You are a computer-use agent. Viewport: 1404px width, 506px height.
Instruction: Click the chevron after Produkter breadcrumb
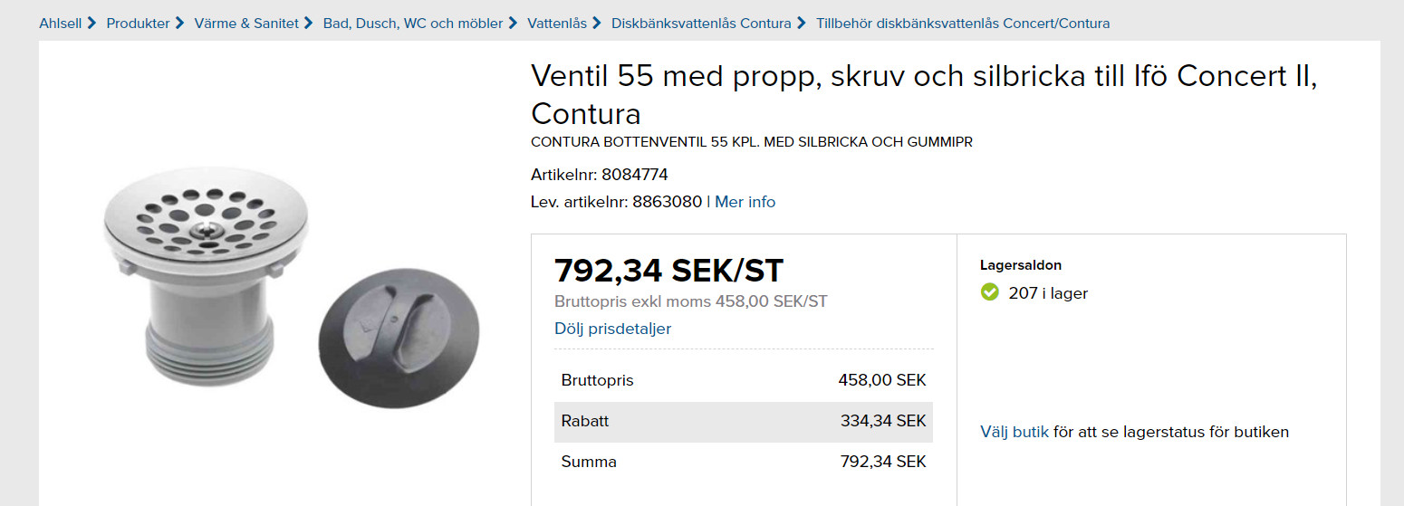pos(180,23)
